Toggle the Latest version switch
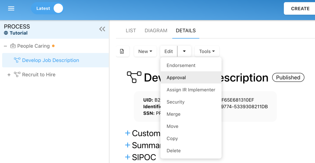 click(x=58, y=8)
